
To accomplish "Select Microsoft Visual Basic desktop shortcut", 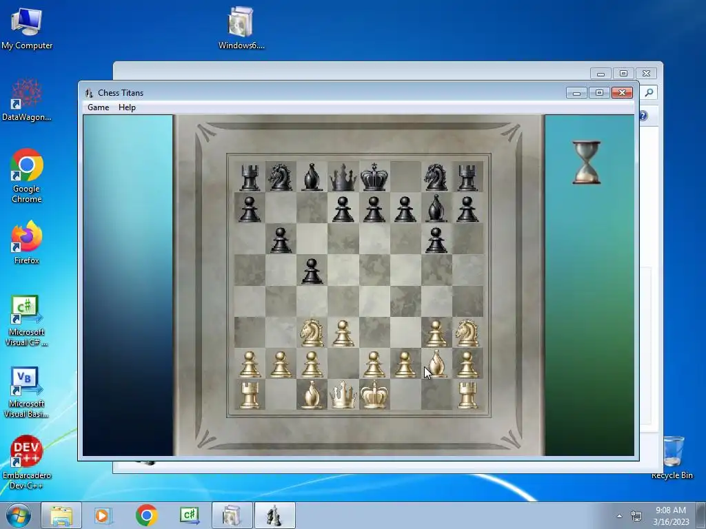I will point(27,392).
